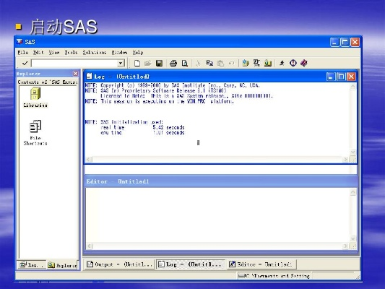
Task: Click the Cut scissors toolbar icon
Action: (198, 63)
